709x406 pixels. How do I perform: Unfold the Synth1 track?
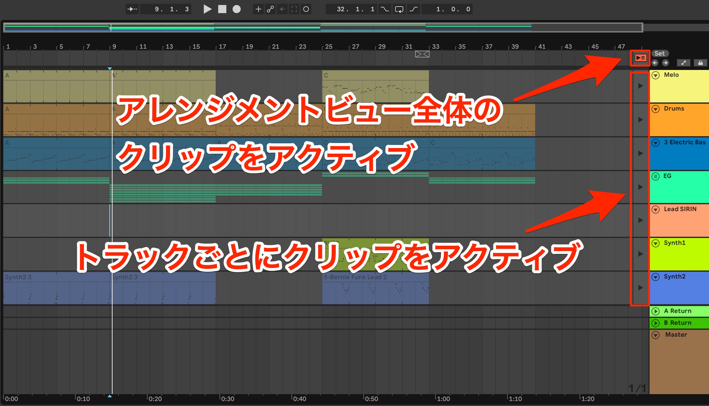tap(656, 243)
